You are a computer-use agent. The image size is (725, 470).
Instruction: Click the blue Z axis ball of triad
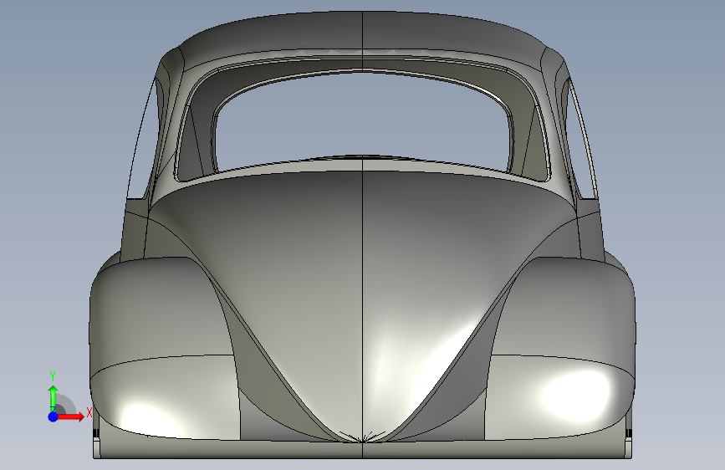[x=53, y=416]
